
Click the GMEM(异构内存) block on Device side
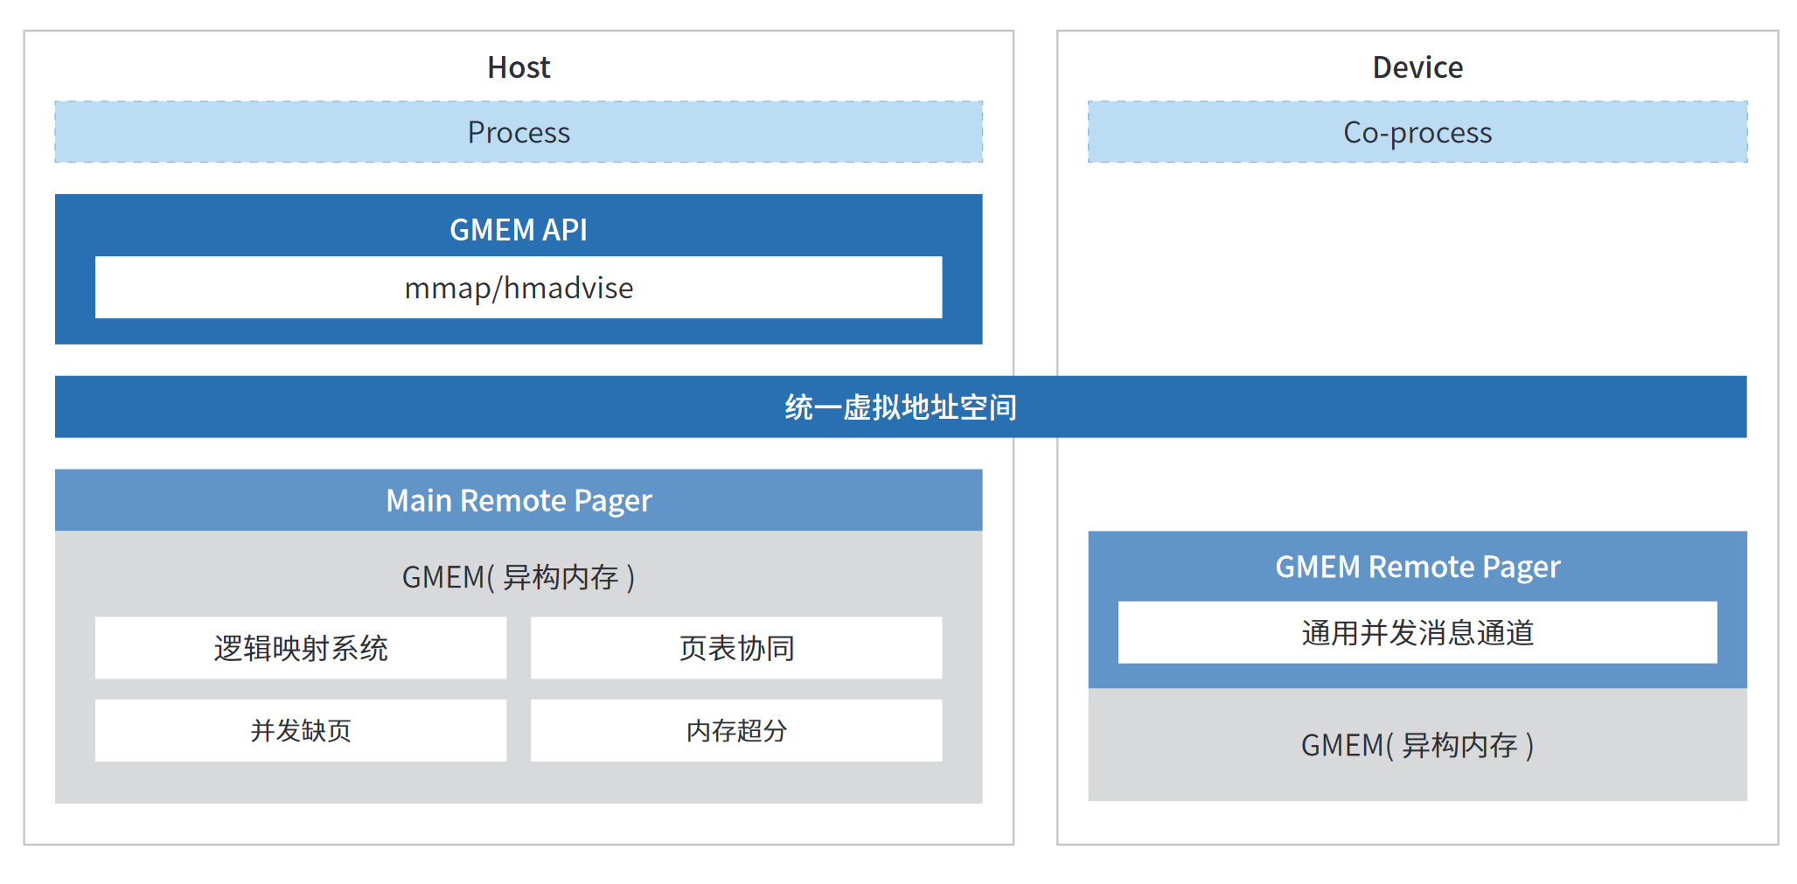tap(1417, 745)
